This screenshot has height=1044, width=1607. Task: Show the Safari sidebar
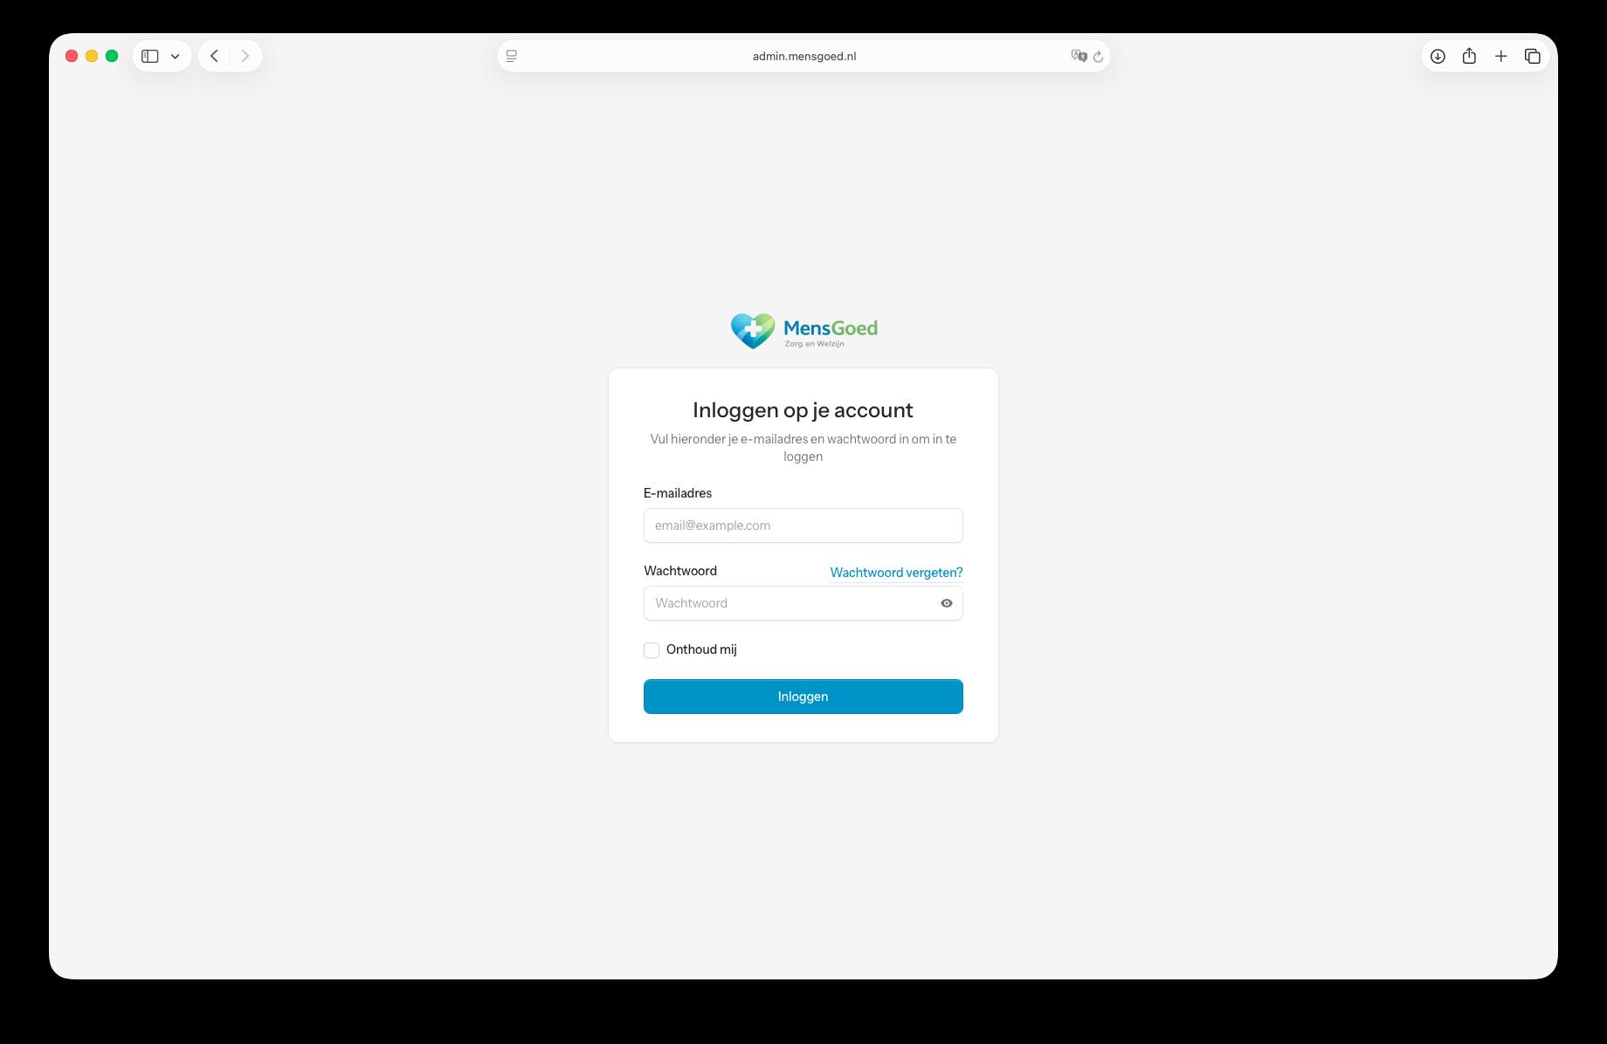coord(150,56)
